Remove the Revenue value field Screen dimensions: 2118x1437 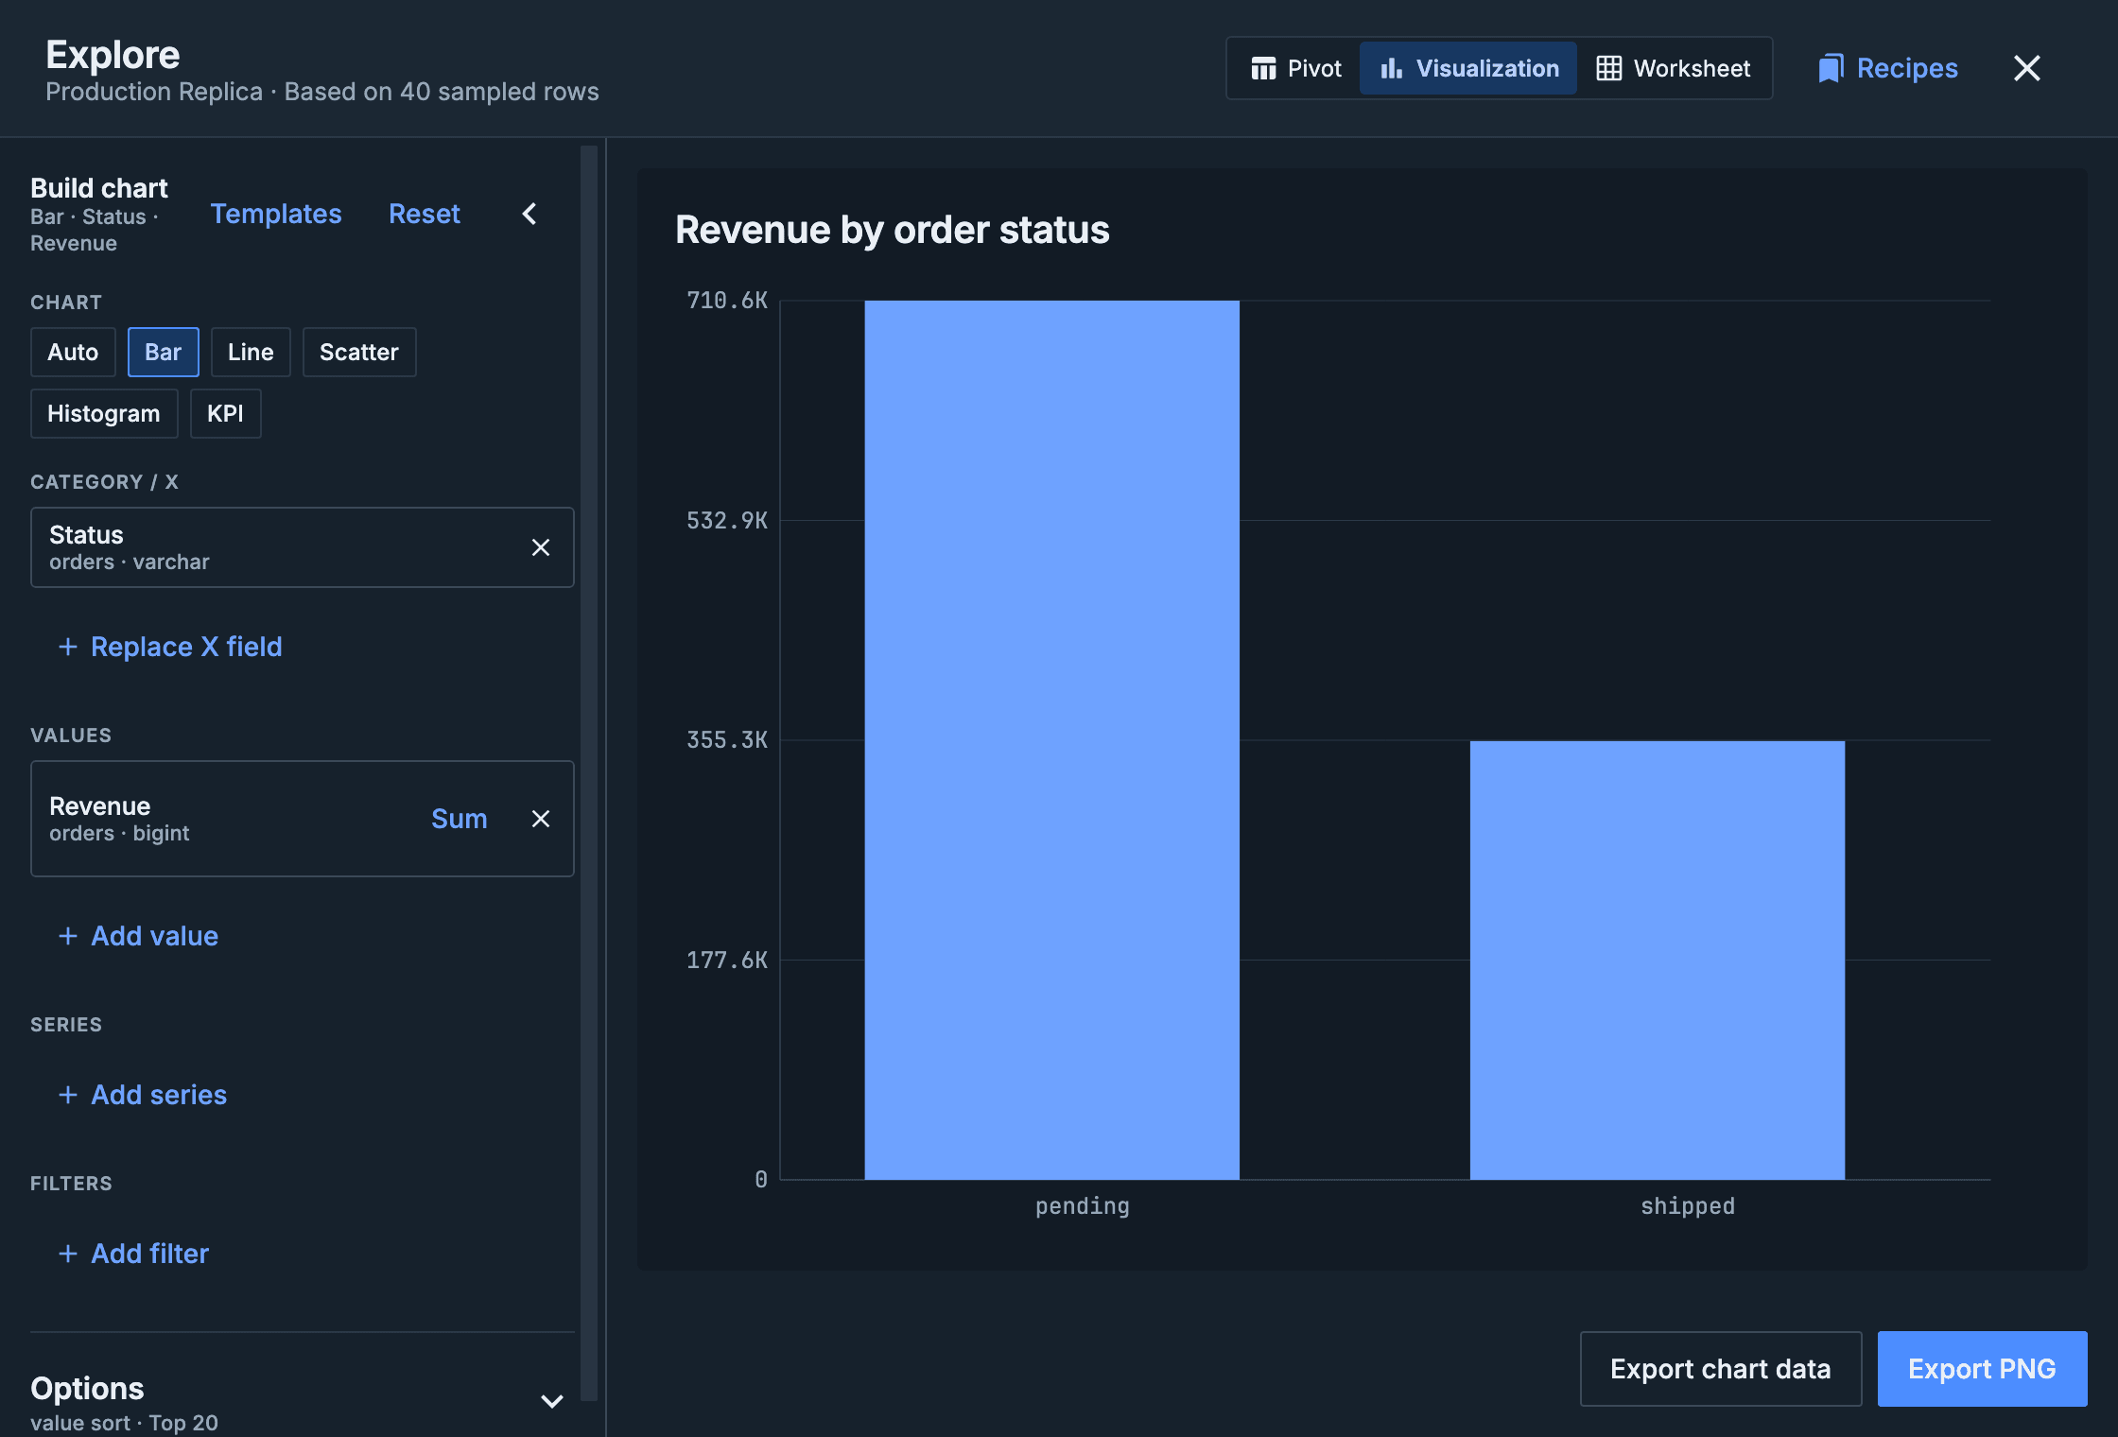(x=541, y=819)
